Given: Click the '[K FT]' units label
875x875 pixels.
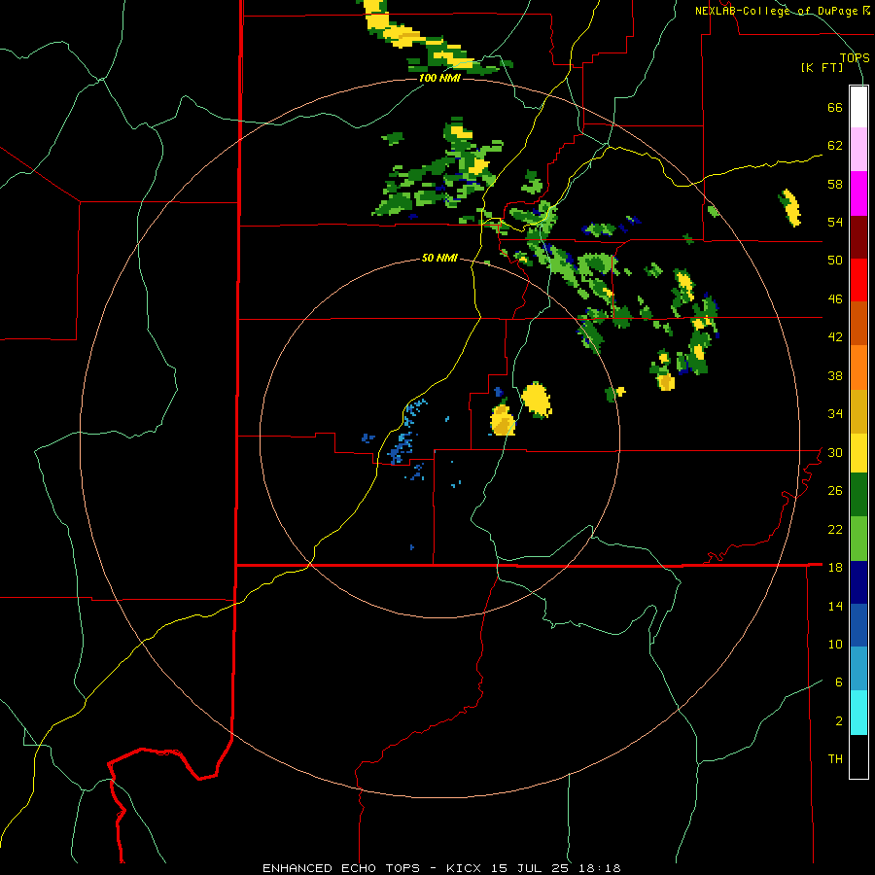Looking at the screenshot, I should (x=822, y=68).
